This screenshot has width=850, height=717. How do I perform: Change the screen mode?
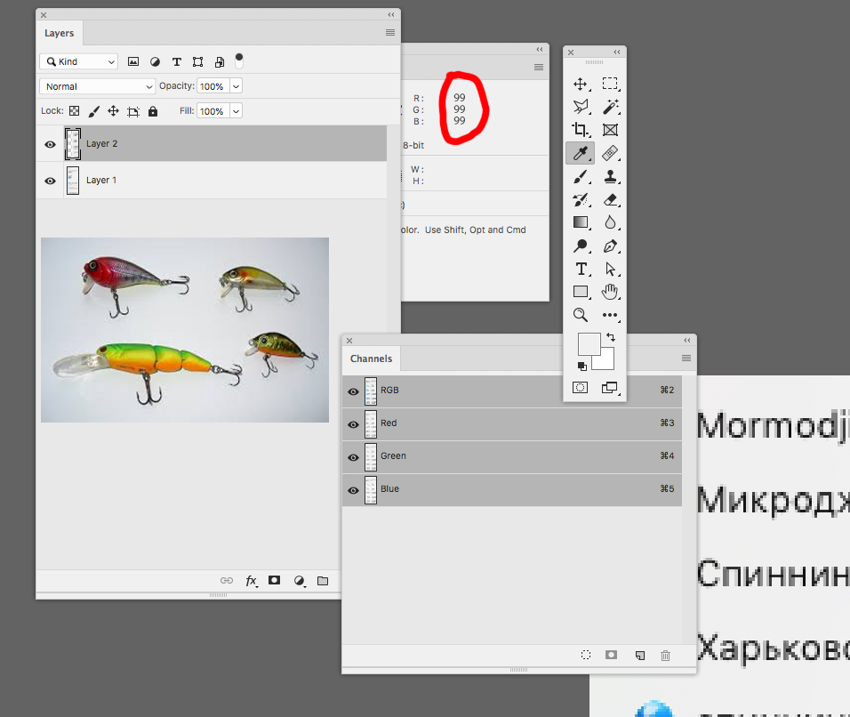(x=610, y=387)
